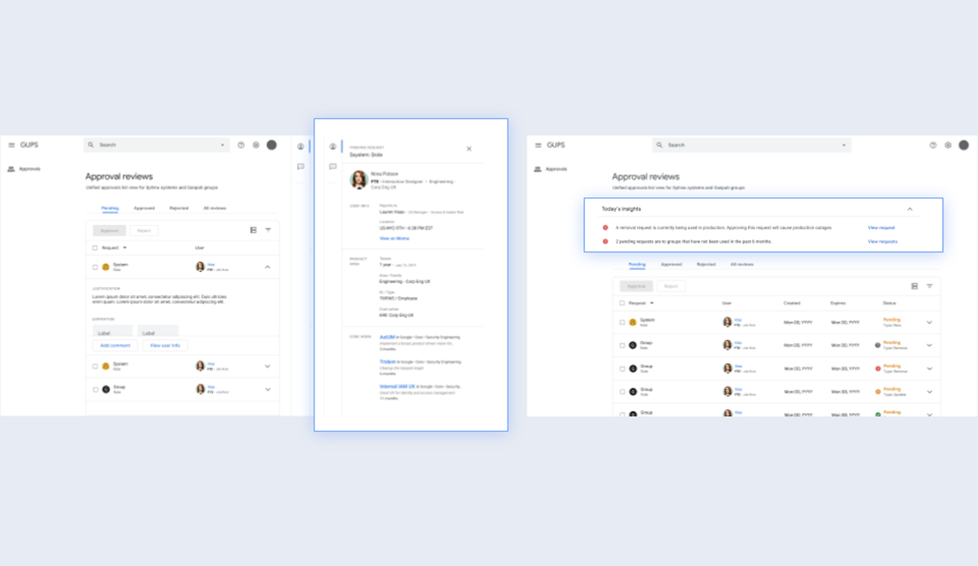978x566 pixels.
Task: Check the Group row checkbox in left table
Action: pyautogui.click(x=95, y=389)
